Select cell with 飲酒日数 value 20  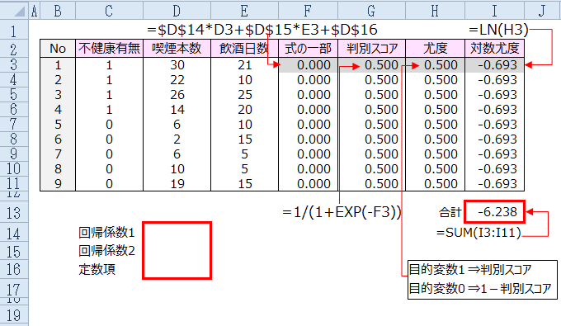coord(244,110)
